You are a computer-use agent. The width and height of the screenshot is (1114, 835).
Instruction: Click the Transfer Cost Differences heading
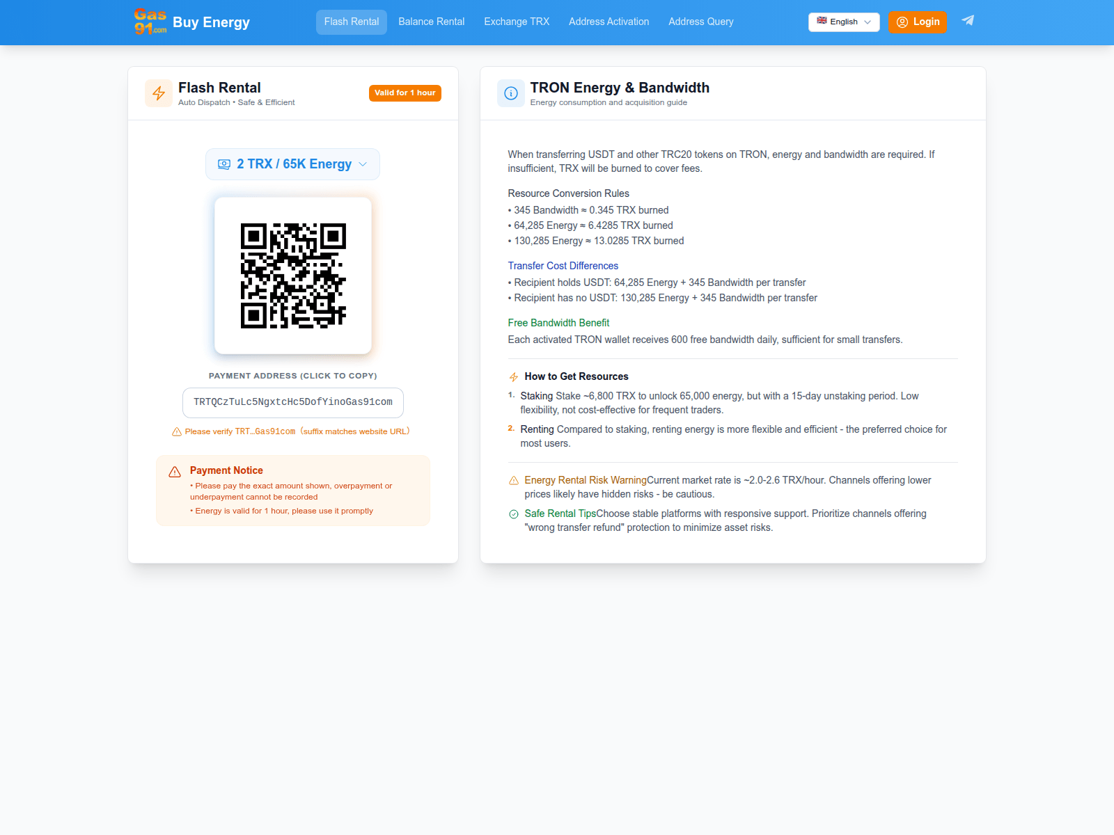(x=563, y=266)
